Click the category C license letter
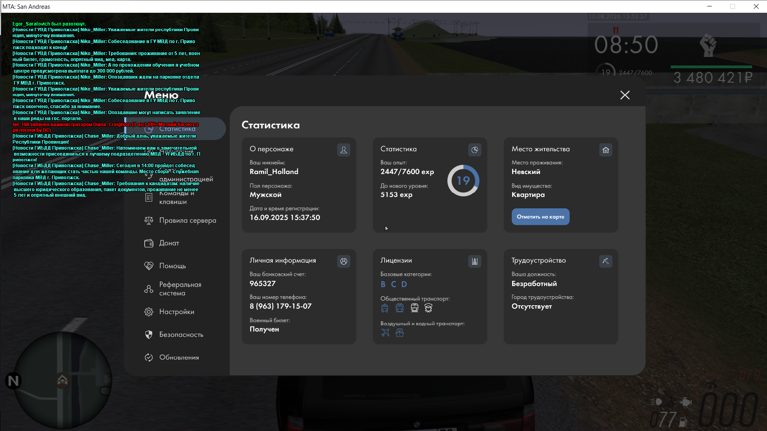The width and height of the screenshot is (767, 431). pyautogui.click(x=393, y=284)
